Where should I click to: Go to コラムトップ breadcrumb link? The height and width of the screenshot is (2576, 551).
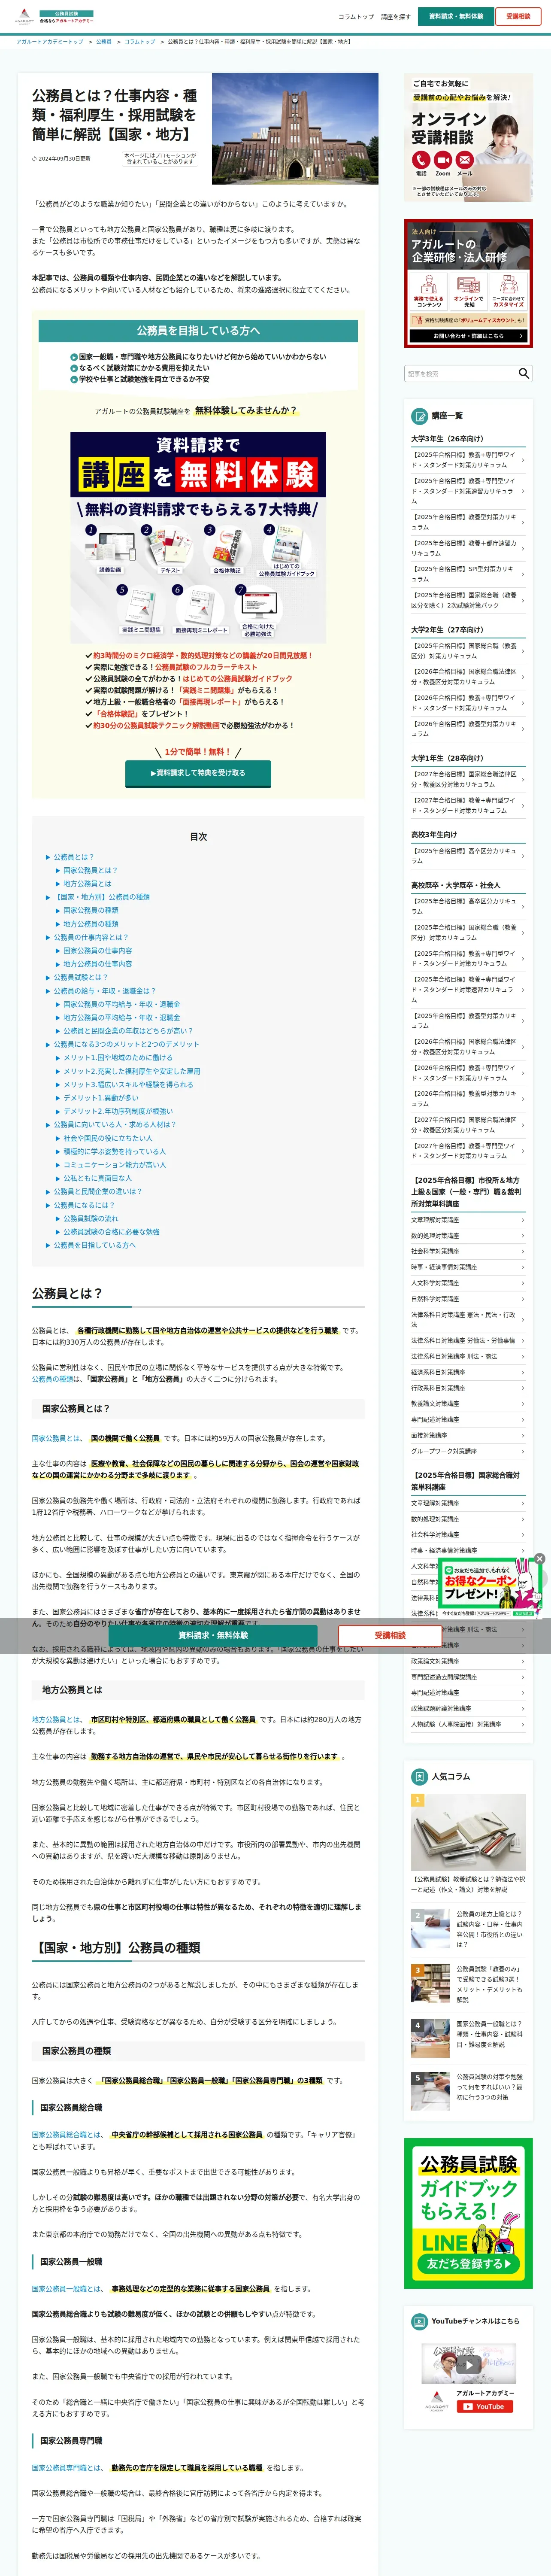(x=140, y=42)
